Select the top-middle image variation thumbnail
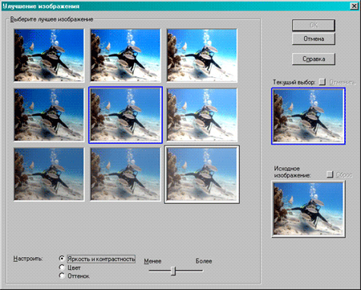The height and width of the screenshot is (290, 361). pos(125,55)
